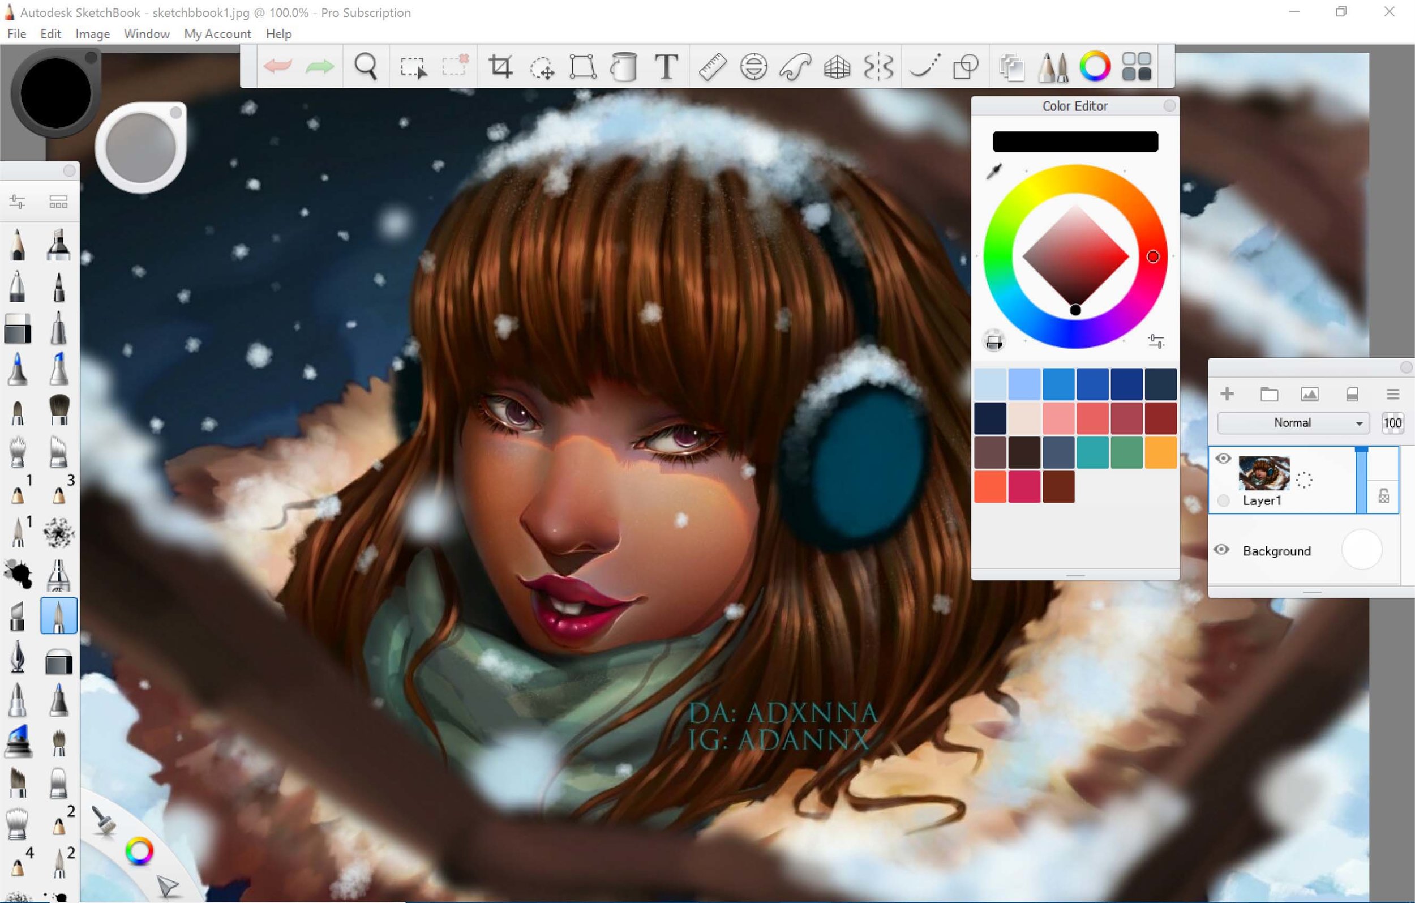
Task: Open the Image menu
Action: coord(91,34)
